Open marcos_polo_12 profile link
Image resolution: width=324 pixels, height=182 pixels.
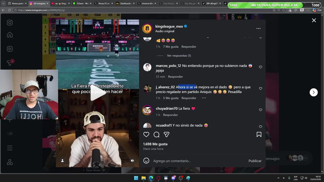[168, 66]
